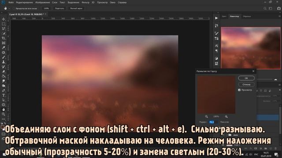
Task: Select the Quick Selection tool
Action: (x=4, y=33)
